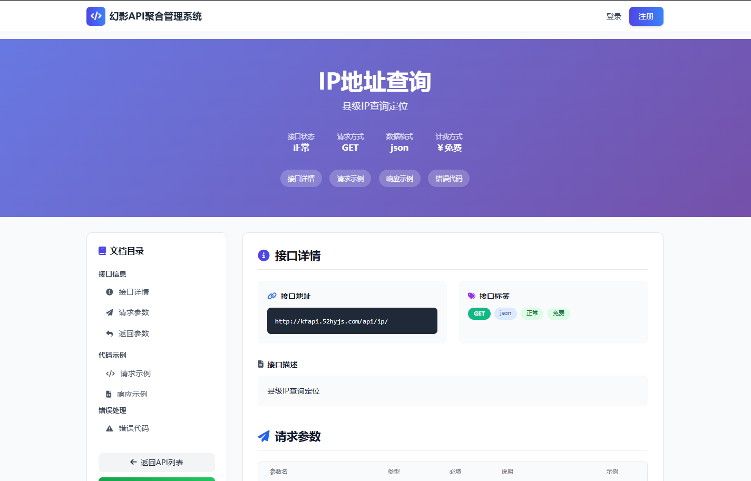Click the reply arrow icon beside 返回参数

[109, 333]
